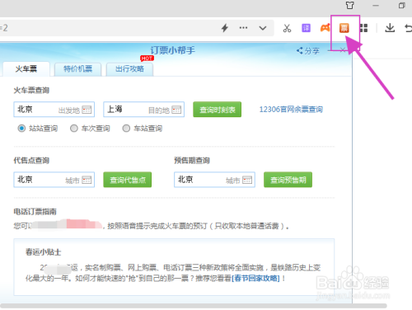The width and height of the screenshot is (412, 310).
Task: Open city picker icon in 出发地 field
Action: (87, 110)
